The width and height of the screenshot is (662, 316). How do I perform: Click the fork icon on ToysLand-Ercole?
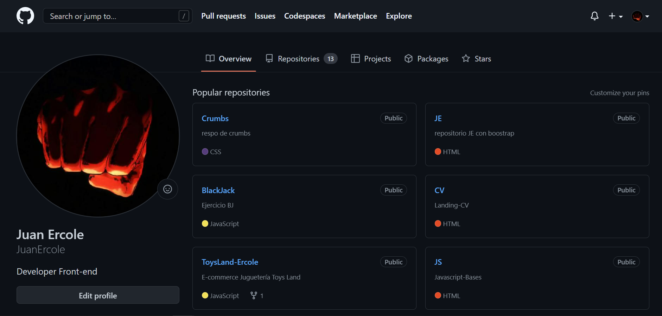pos(254,296)
